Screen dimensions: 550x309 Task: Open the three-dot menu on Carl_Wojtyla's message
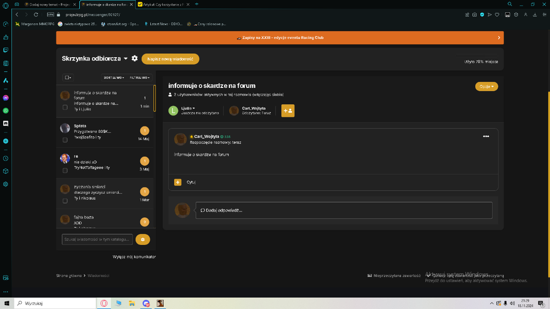486,136
